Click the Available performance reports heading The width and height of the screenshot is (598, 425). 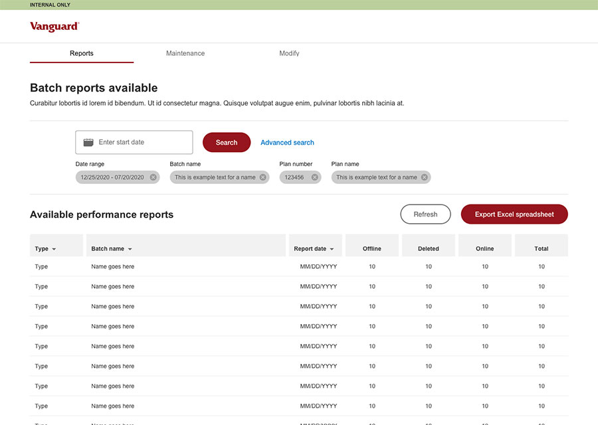pyautogui.click(x=102, y=214)
